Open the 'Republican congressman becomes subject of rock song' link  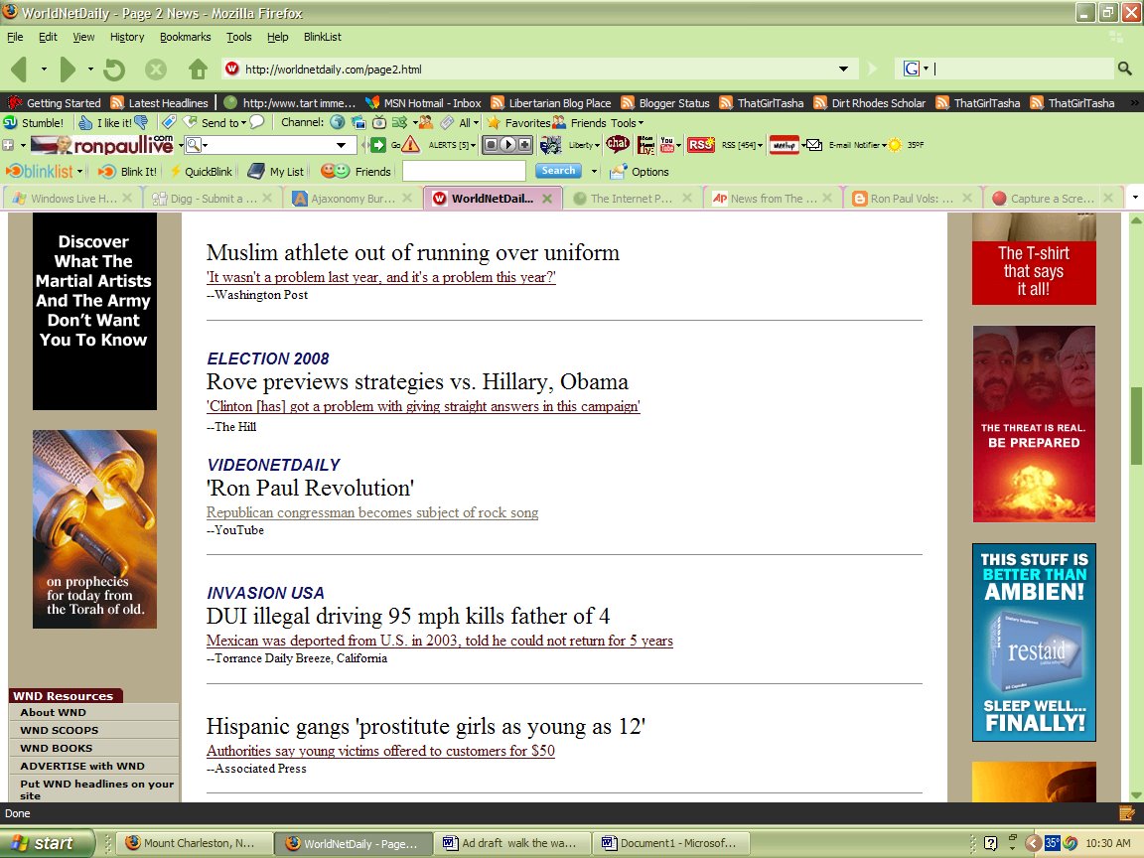pyautogui.click(x=372, y=512)
